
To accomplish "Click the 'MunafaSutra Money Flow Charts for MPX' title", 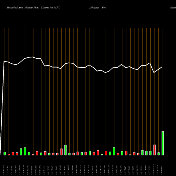I will pyautogui.click(x=33, y=8).
